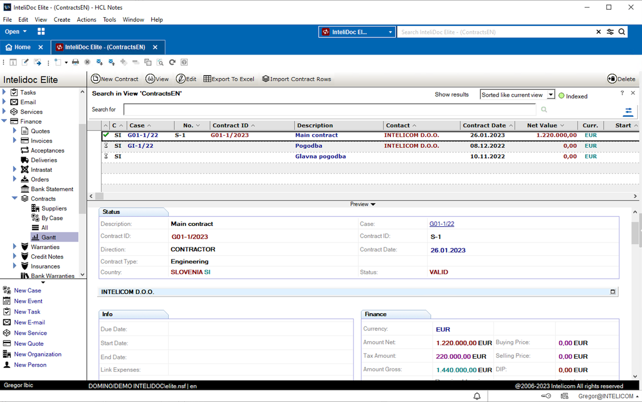Open the Tools menu

[x=109, y=20]
